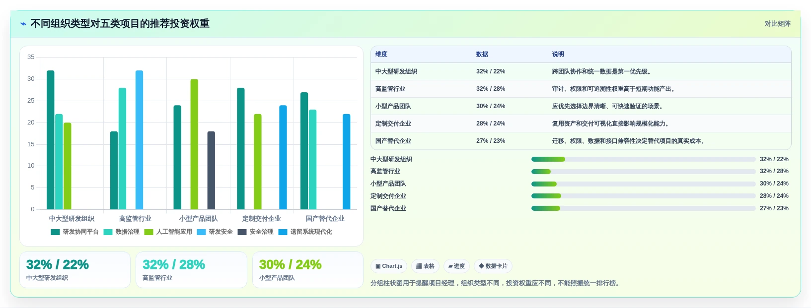This screenshot has width=811, height=308.
Task: Click description 审计、权限和可追溯性权重高于短期功能产出
Action: [x=613, y=89]
